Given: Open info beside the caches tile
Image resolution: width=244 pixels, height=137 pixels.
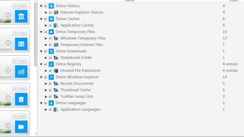Looking at the screenshot, I should [x=8, y=43].
